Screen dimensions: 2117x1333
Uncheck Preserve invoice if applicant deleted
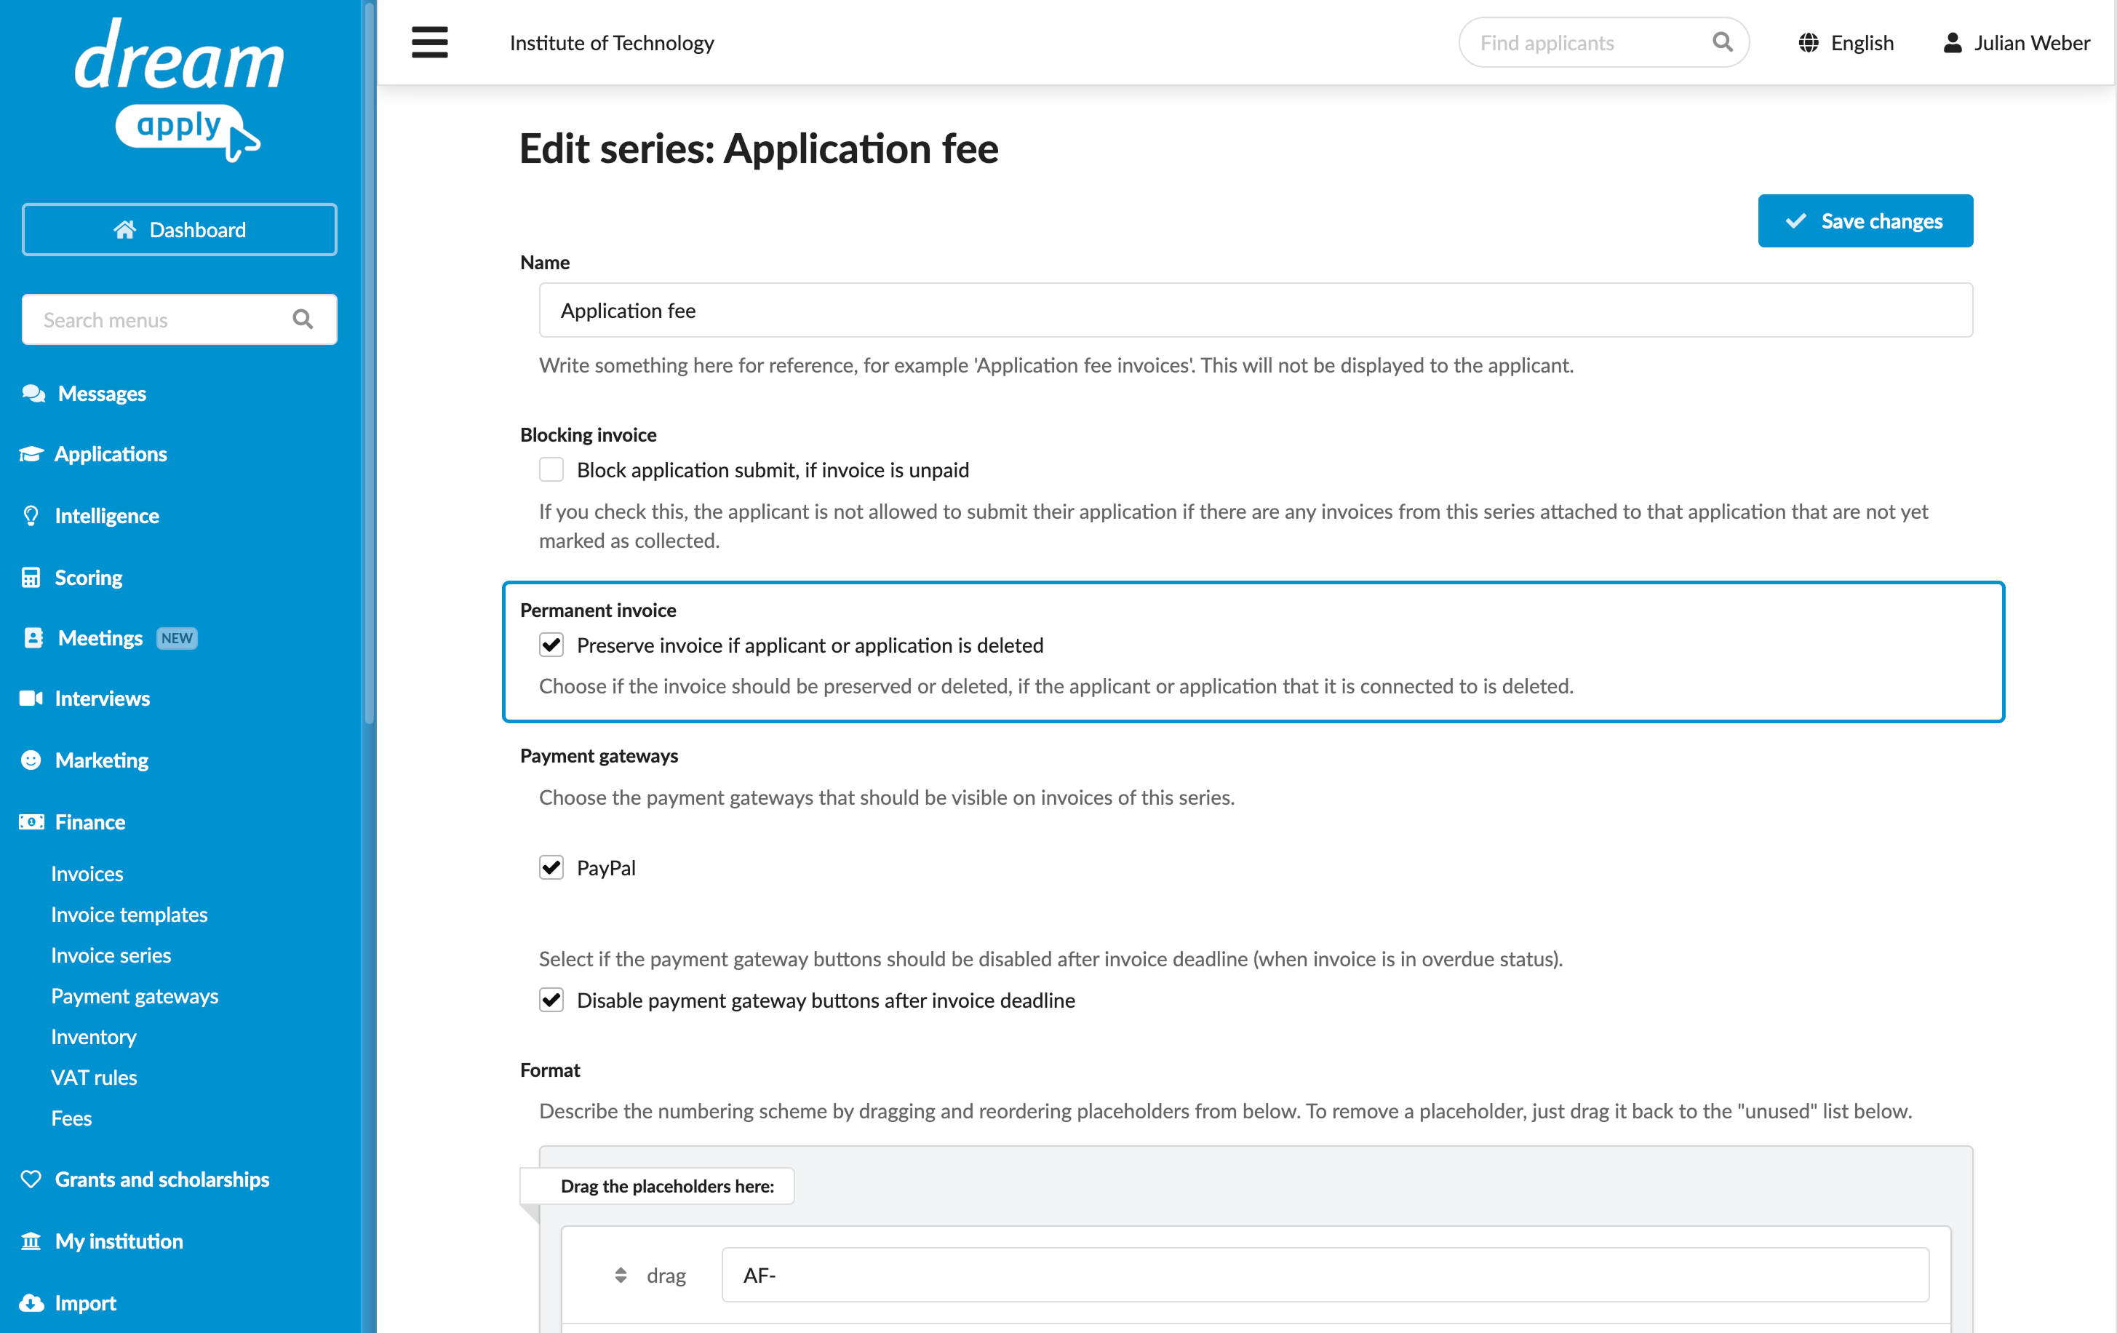551,645
